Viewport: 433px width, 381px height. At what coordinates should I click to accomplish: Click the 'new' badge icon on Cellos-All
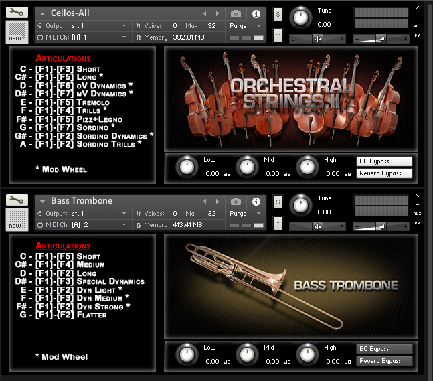[x=17, y=32]
